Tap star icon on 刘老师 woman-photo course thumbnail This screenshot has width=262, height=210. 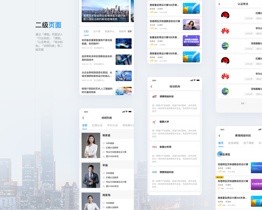click(x=198, y=28)
